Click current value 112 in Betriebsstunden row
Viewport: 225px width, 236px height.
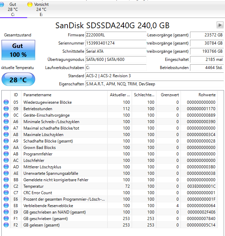126,109
